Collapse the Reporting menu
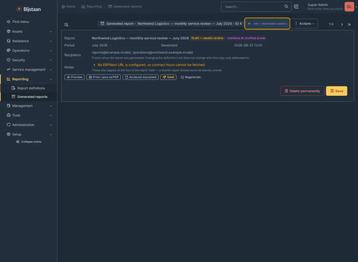This screenshot has height=262, width=358. (x=29, y=79)
